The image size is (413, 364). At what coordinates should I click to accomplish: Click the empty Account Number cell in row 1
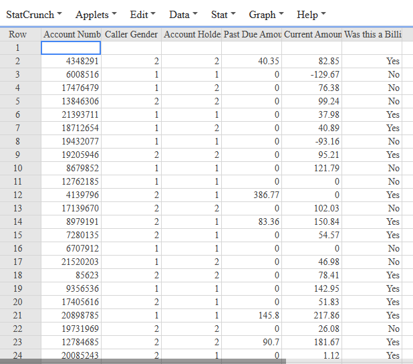point(71,48)
